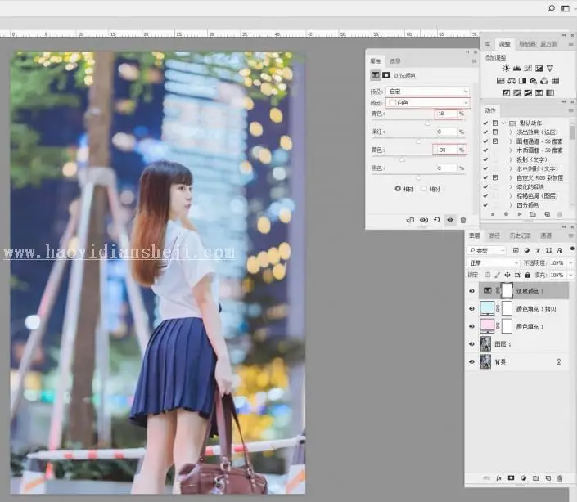
Task: Select the Absolute radio button
Action: [424, 189]
